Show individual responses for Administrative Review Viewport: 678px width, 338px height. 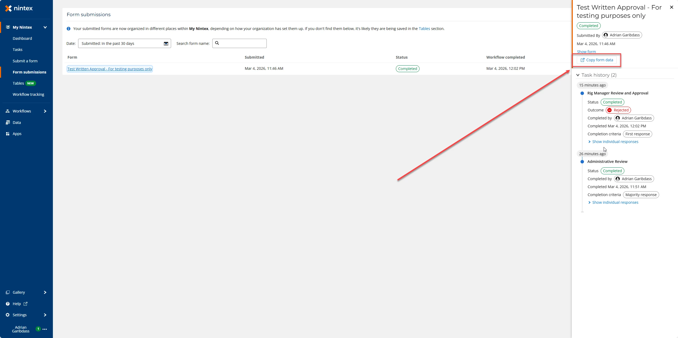tap(615, 202)
